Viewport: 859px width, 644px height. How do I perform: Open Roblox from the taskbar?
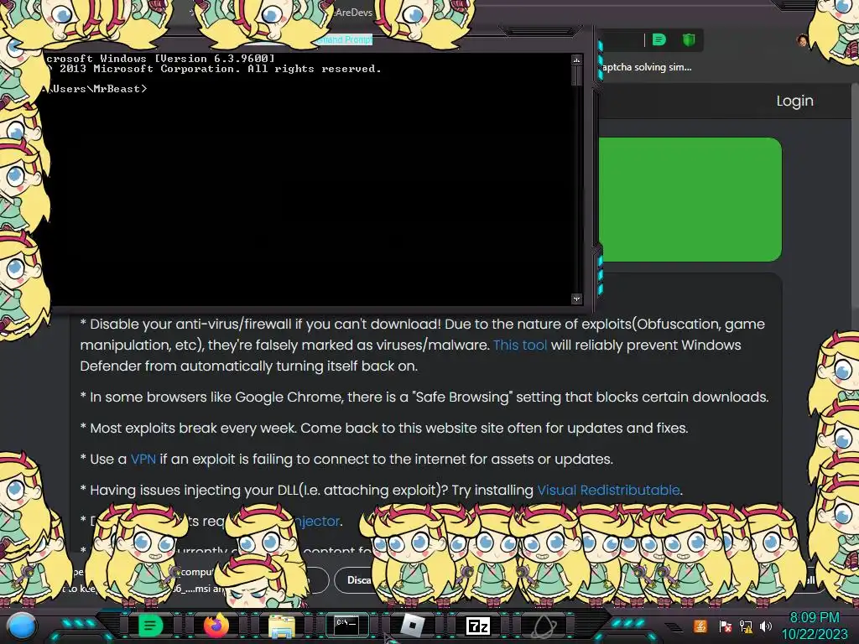pos(413,626)
